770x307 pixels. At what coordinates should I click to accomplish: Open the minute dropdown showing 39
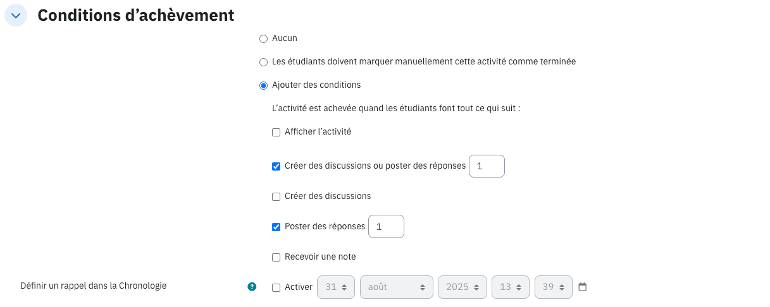click(554, 287)
